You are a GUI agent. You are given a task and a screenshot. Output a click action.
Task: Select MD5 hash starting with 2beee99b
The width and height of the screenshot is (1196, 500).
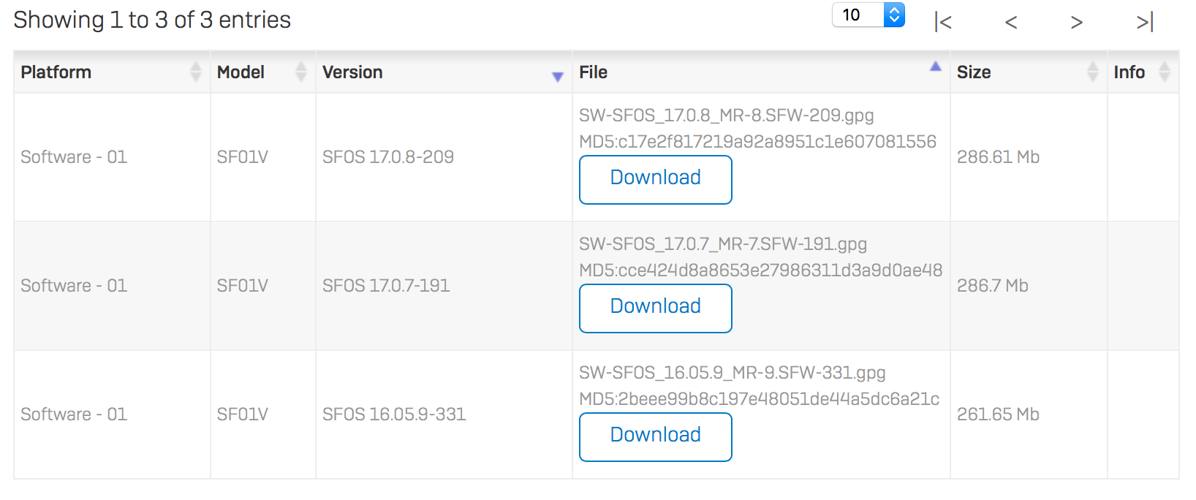tap(760, 399)
